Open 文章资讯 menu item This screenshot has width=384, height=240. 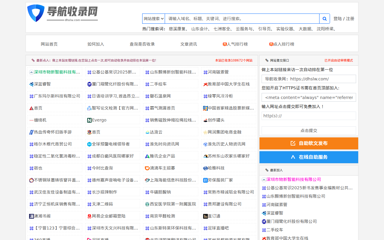coord(189,44)
